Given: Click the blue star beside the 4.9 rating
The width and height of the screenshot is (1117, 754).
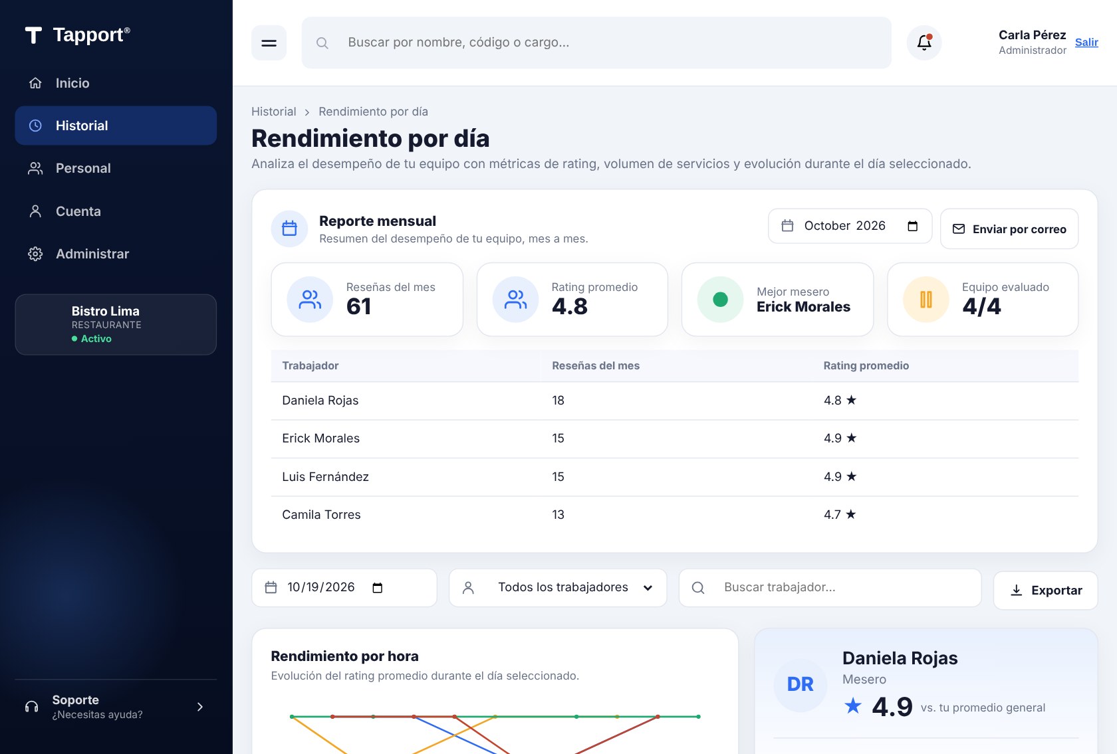Looking at the screenshot, I should click(x=852, y=706).
